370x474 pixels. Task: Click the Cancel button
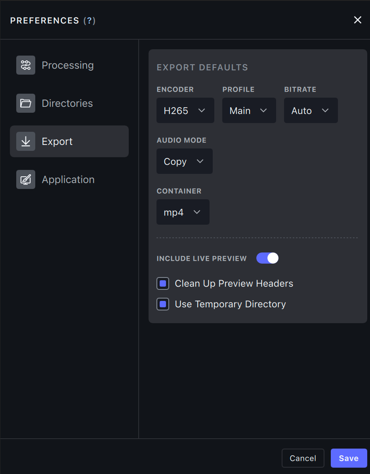pos(303,458)
